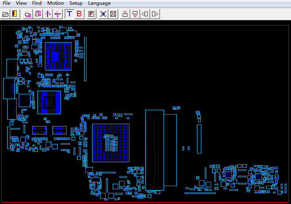Open the View menu
This screenshot has height=204, width=291.
21,3
